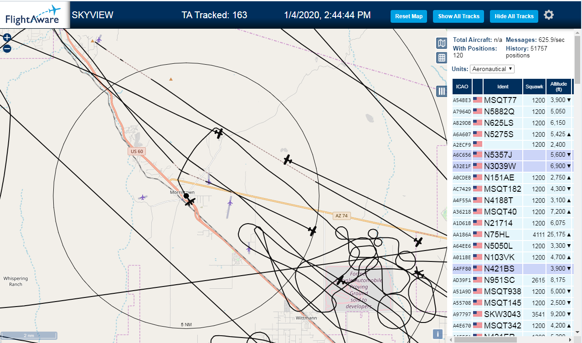
Task: Click the 25,175 altitude value
Action: (x=556, y=235)
